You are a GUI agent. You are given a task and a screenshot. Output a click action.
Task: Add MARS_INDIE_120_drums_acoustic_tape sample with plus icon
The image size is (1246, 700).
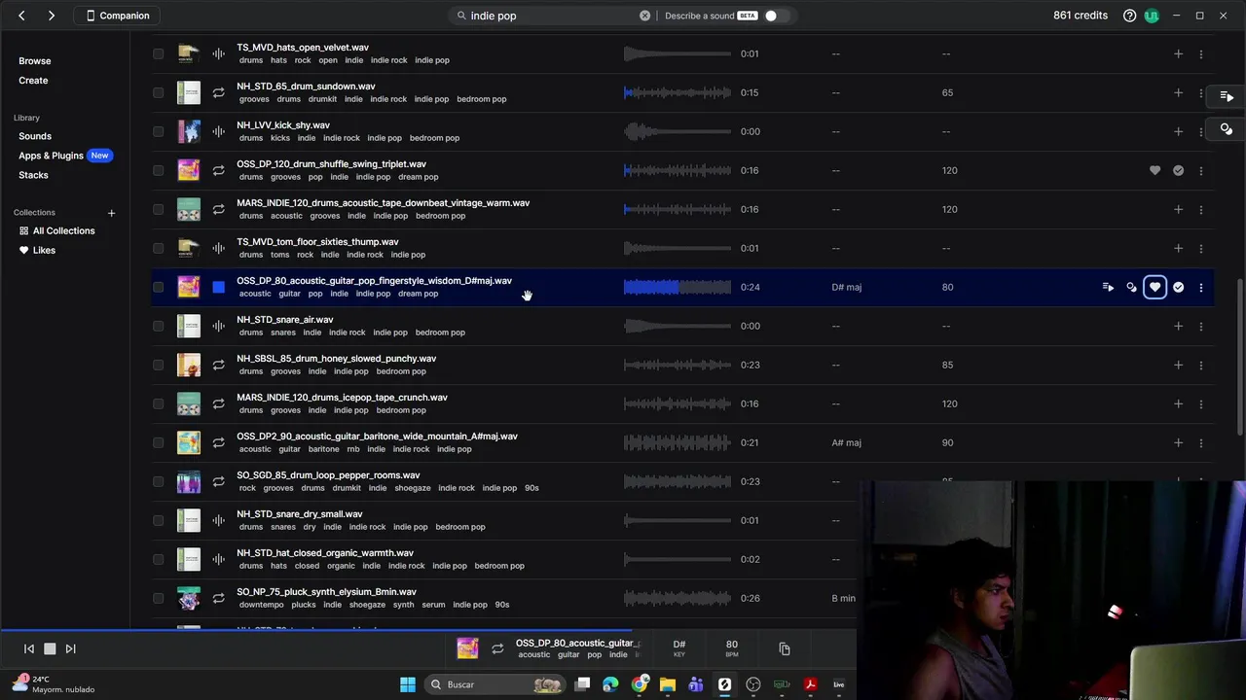(1178, 209)
